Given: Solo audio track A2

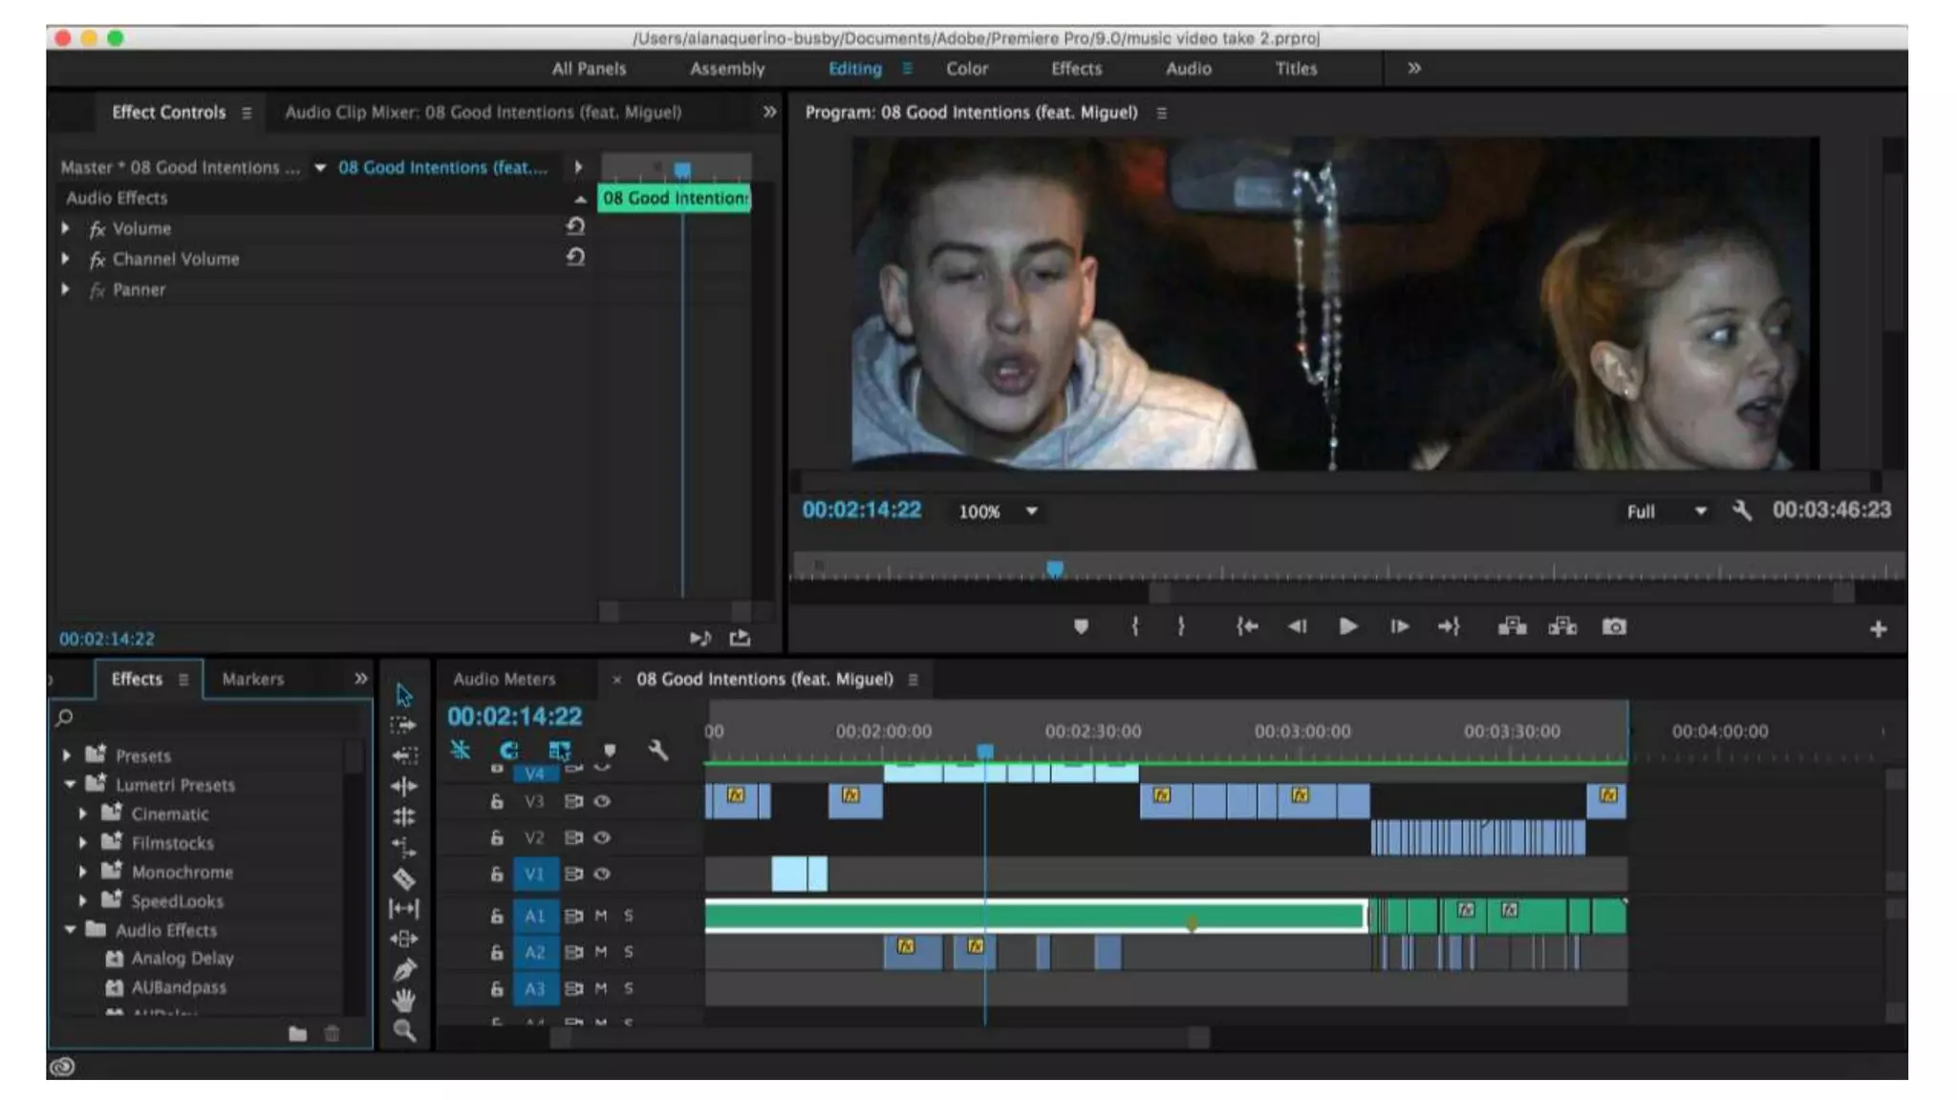Looking at the screenshot, I should (x=629, y=952).
